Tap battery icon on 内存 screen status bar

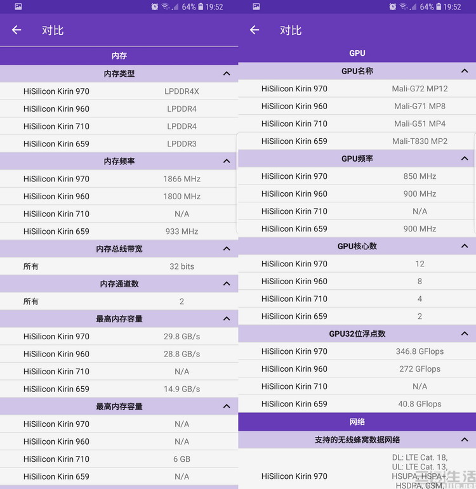click(201, 6)
